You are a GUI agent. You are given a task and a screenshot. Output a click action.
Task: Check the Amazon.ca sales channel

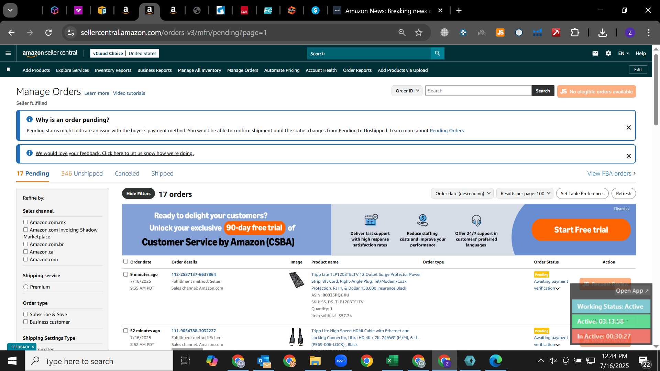coord(25,252)
